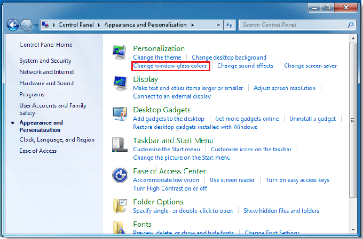Click the Search Control Panel field
363x239 pixels.
(x=294, y=25)
